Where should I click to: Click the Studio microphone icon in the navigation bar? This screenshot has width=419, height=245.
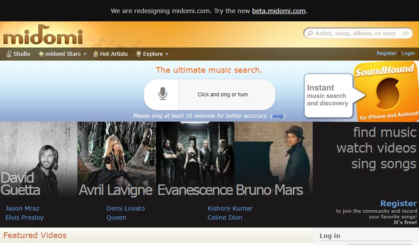[x=9, y=54]
